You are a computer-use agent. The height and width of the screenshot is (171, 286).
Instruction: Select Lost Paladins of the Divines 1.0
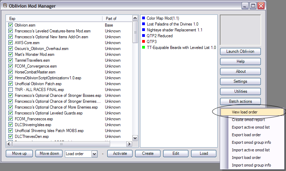[172, 24]
